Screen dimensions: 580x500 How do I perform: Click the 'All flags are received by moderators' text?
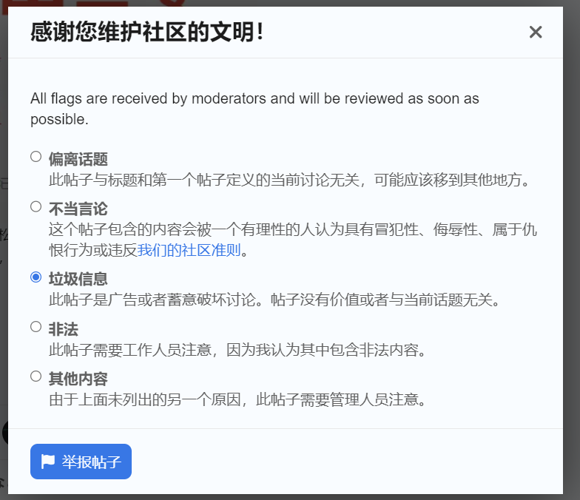[254, 109]
